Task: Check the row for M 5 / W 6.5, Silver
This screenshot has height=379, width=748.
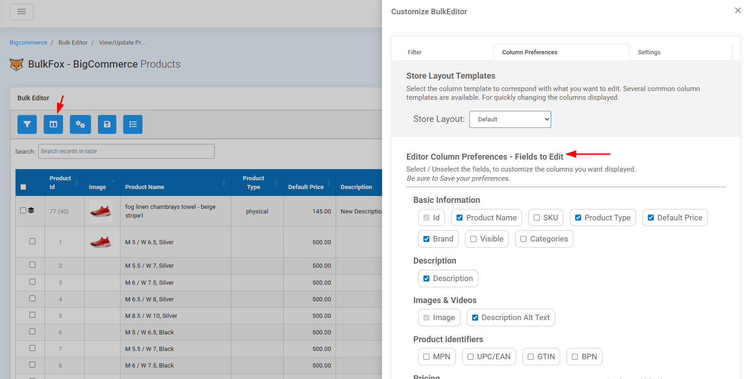Action: tap(32, 241)
